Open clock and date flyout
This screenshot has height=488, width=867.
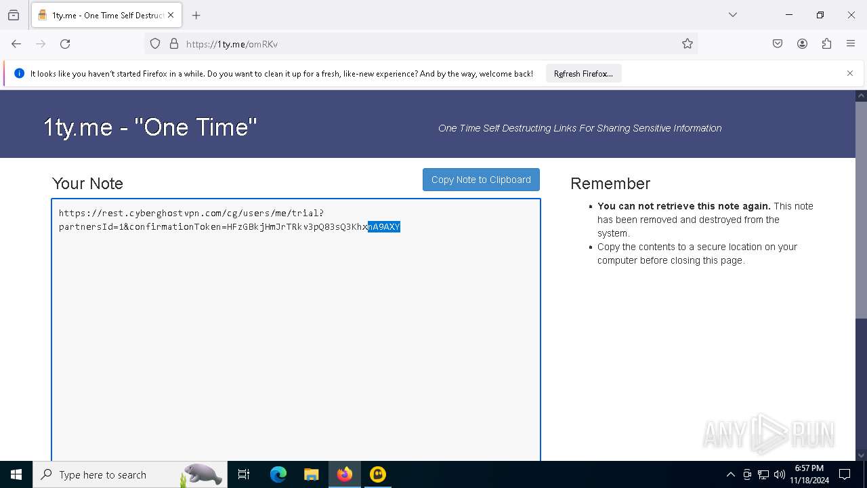(x=809, y=474)
